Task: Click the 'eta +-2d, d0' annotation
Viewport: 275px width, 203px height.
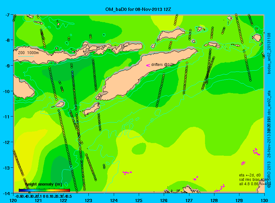Action: point(250,175)
